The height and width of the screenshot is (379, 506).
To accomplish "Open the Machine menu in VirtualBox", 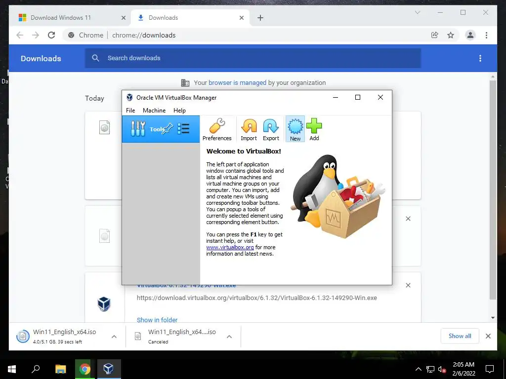I will [x=154, y=110].
